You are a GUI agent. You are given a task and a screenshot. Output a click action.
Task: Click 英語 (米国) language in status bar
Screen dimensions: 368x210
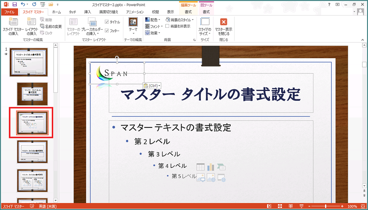pyautogui.click(x=48, y=206)
